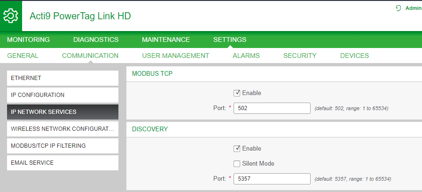
Task: Click the default 502 range hint text
Action: coord(351,108)
